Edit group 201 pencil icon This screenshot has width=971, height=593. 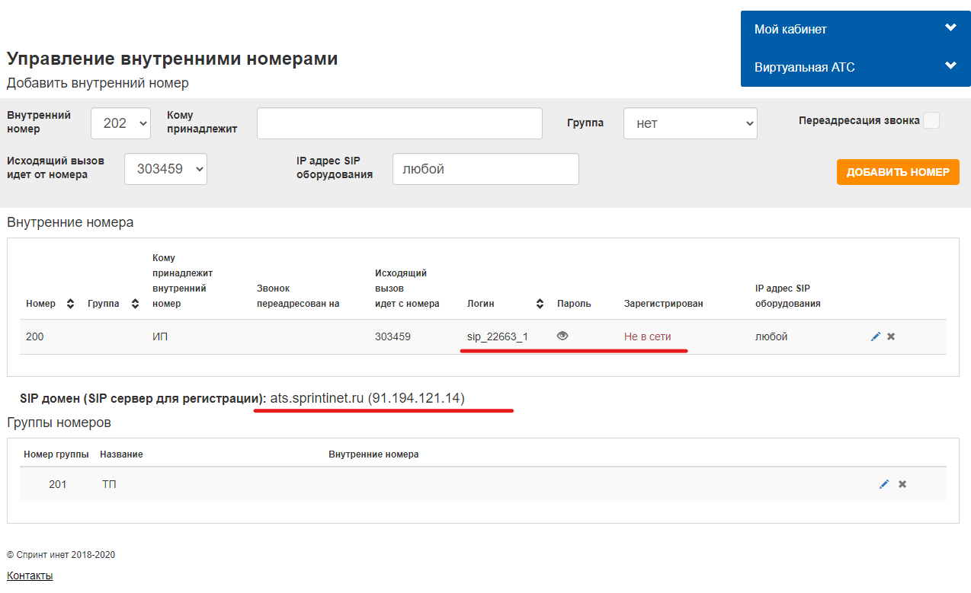(884, 484)
